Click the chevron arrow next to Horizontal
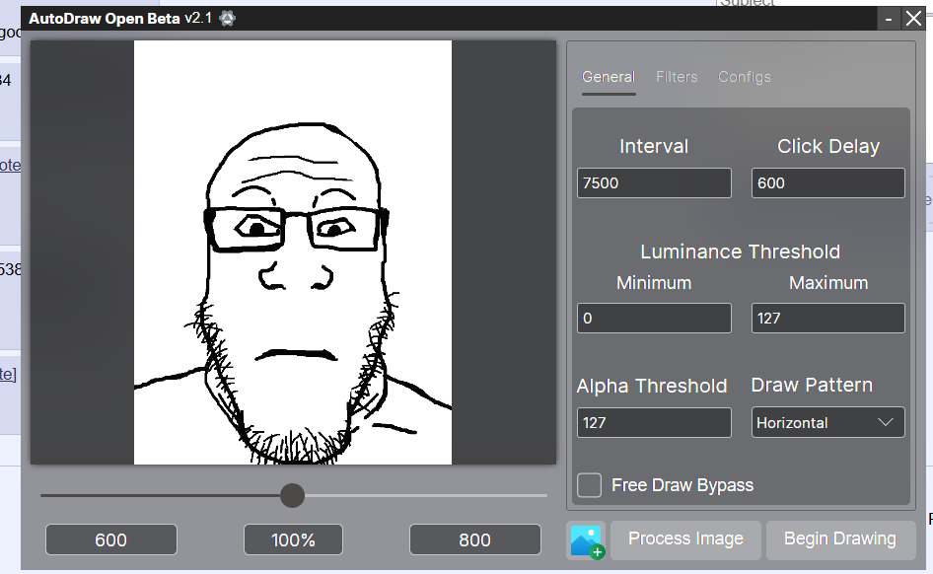Viewport: 933px width, 574px height. click(886, 422)
